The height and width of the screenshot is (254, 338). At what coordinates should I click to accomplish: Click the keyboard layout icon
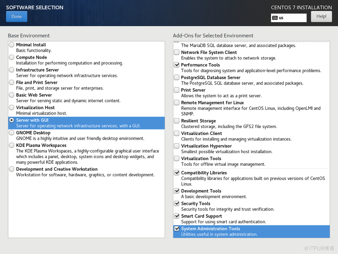tap(275, 18)
